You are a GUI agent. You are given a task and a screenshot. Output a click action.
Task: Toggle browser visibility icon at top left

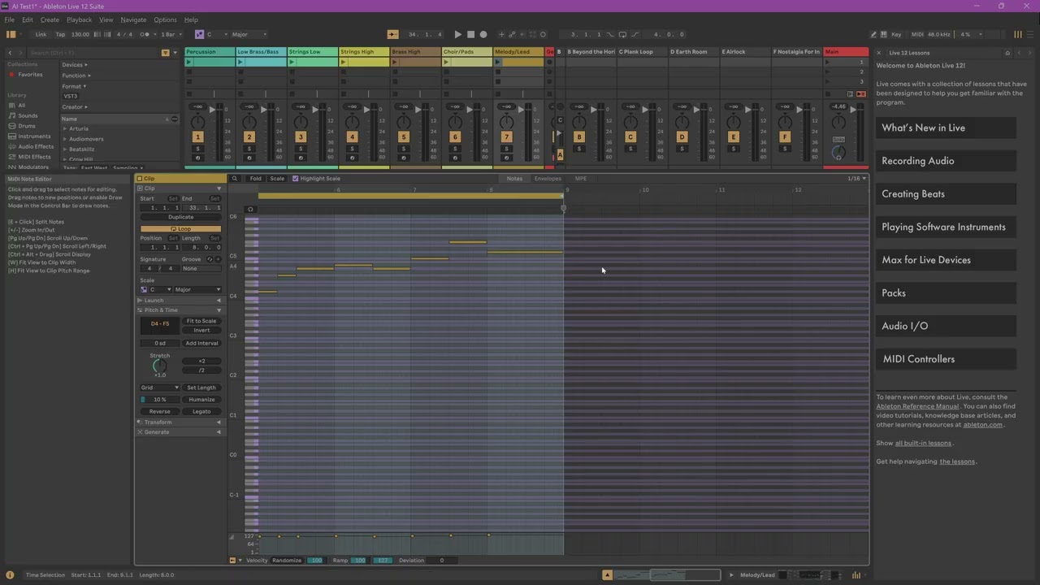tap(11, 34)
